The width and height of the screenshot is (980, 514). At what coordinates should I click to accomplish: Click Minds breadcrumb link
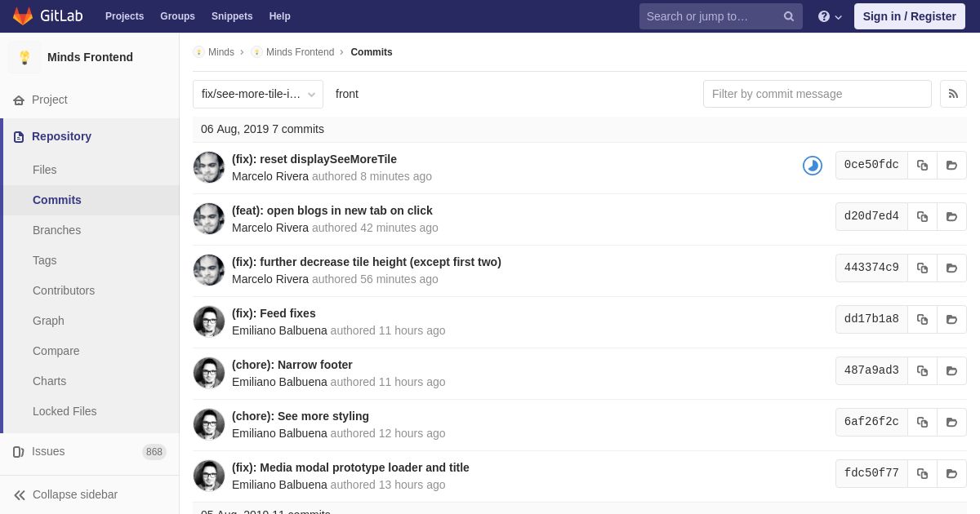click(x=221, y=52)
